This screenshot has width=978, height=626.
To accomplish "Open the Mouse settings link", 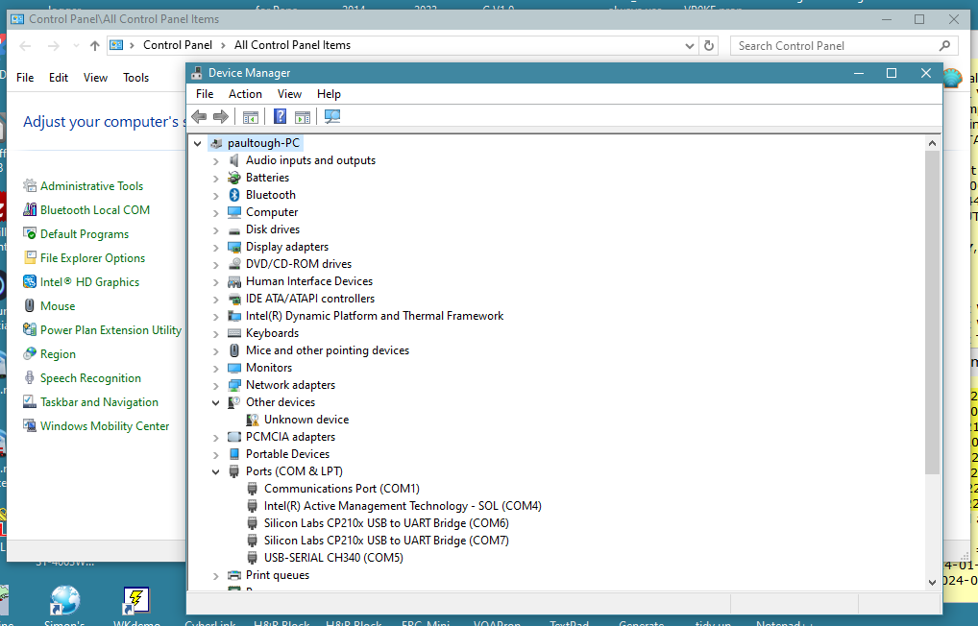I will tap(58, 306).
